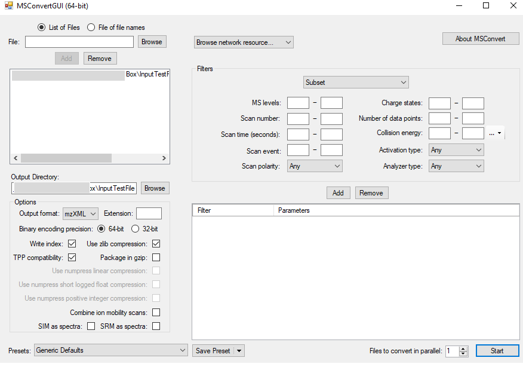Disable Use zlib compression

(156, 243)
